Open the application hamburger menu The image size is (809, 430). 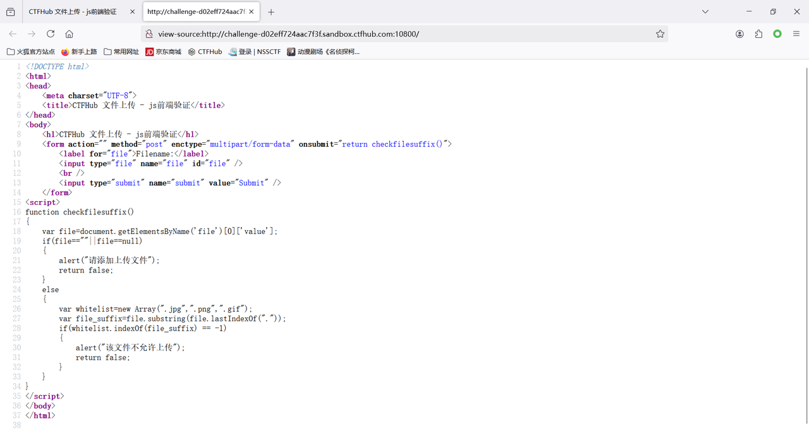(796, 34)
